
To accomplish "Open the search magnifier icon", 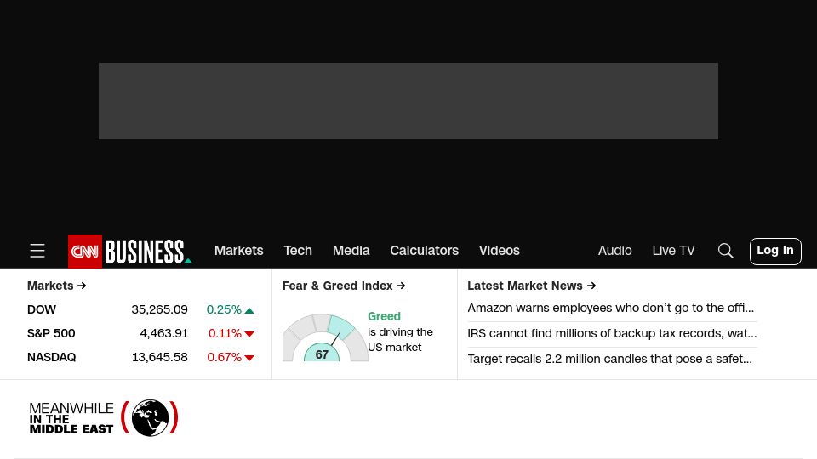I will click(725, 251).
